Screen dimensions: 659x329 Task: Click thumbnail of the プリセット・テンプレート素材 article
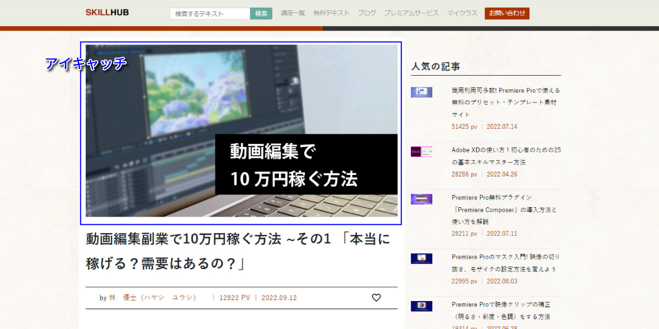coord(421,92)
